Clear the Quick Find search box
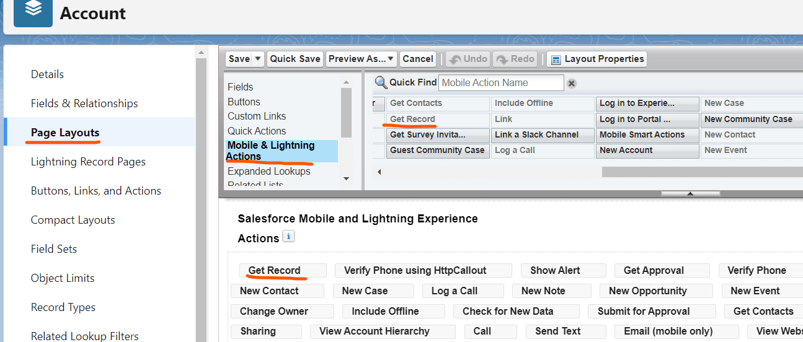The image size is (803, 342). click(572, 83)
